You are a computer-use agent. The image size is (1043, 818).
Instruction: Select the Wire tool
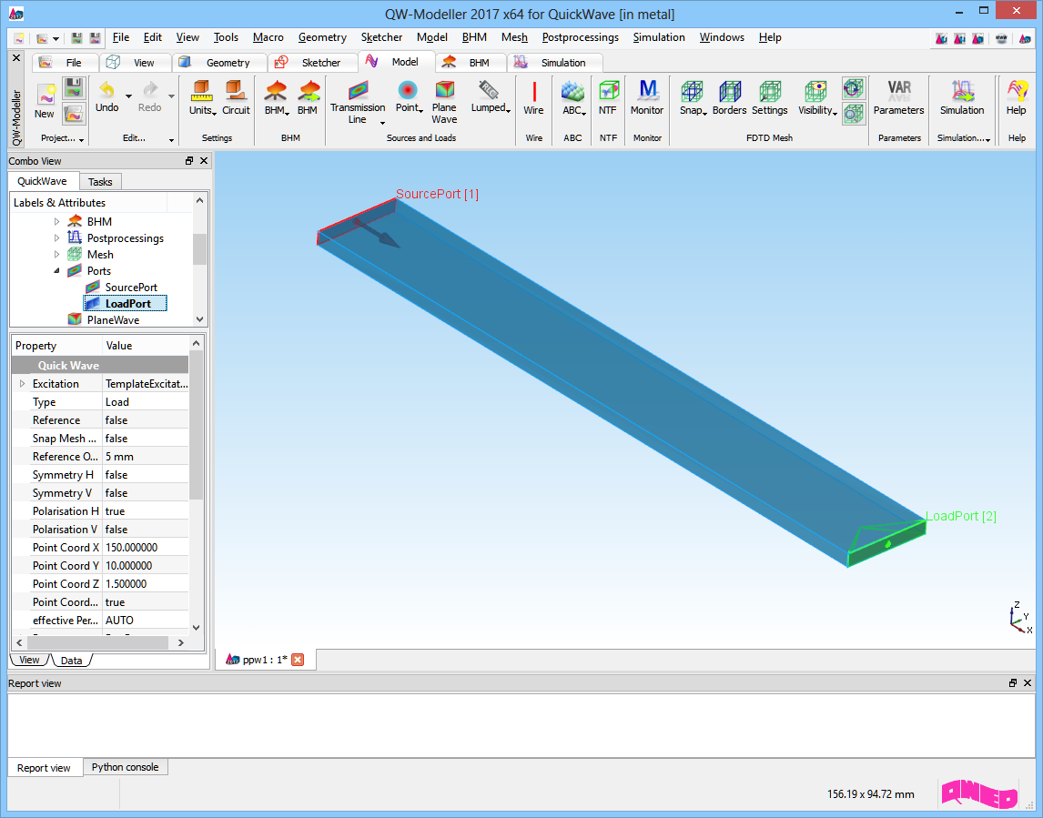click(x=533, y=97)
